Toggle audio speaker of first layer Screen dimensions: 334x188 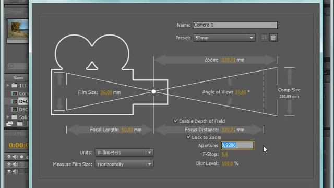point(15,164)
